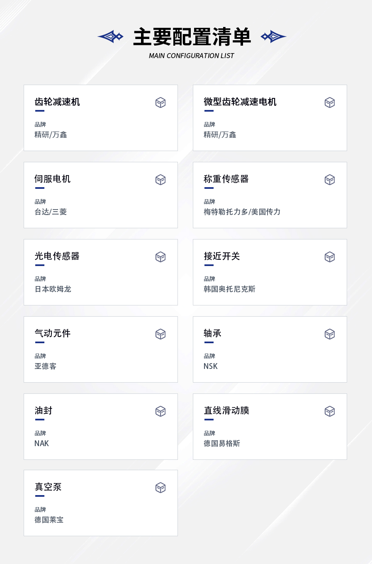
Task: Click the left blue diamond ornament by title
Action: (110, 37)
